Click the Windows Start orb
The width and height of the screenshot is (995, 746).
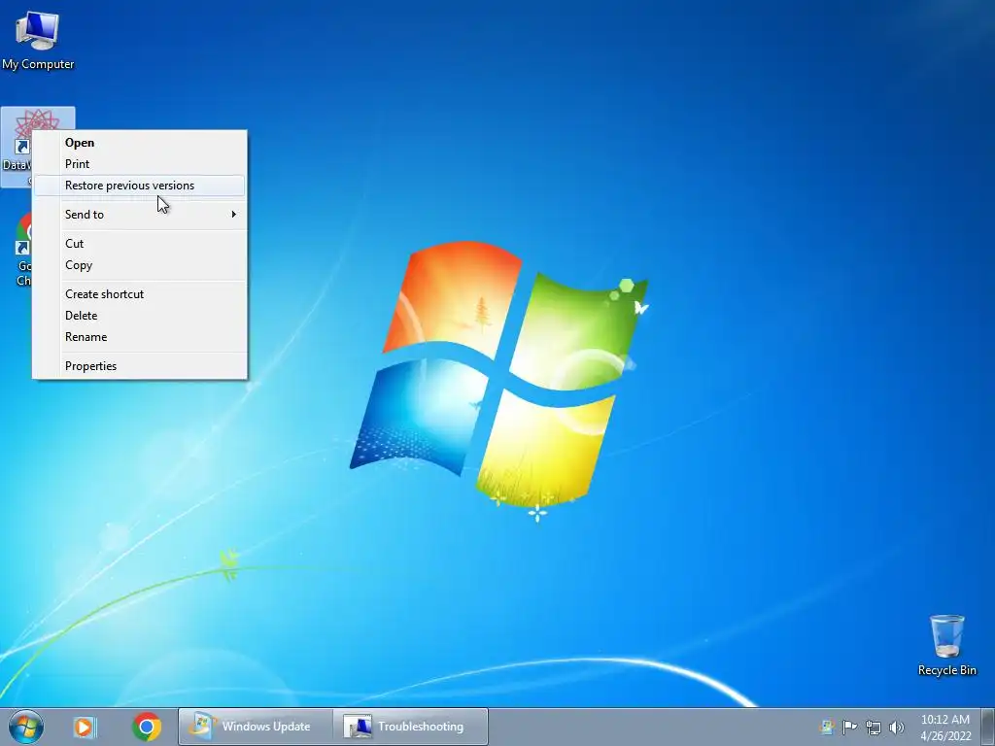26,727
